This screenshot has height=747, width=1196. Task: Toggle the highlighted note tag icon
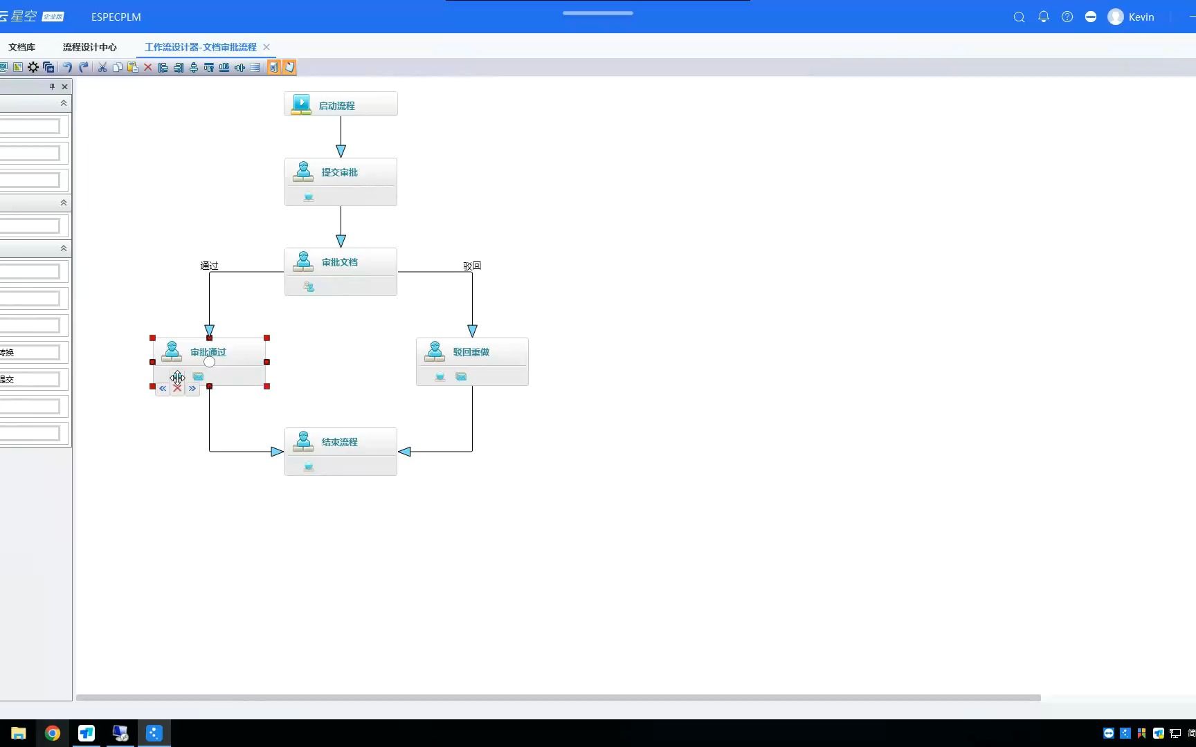[x=289, y=67]
